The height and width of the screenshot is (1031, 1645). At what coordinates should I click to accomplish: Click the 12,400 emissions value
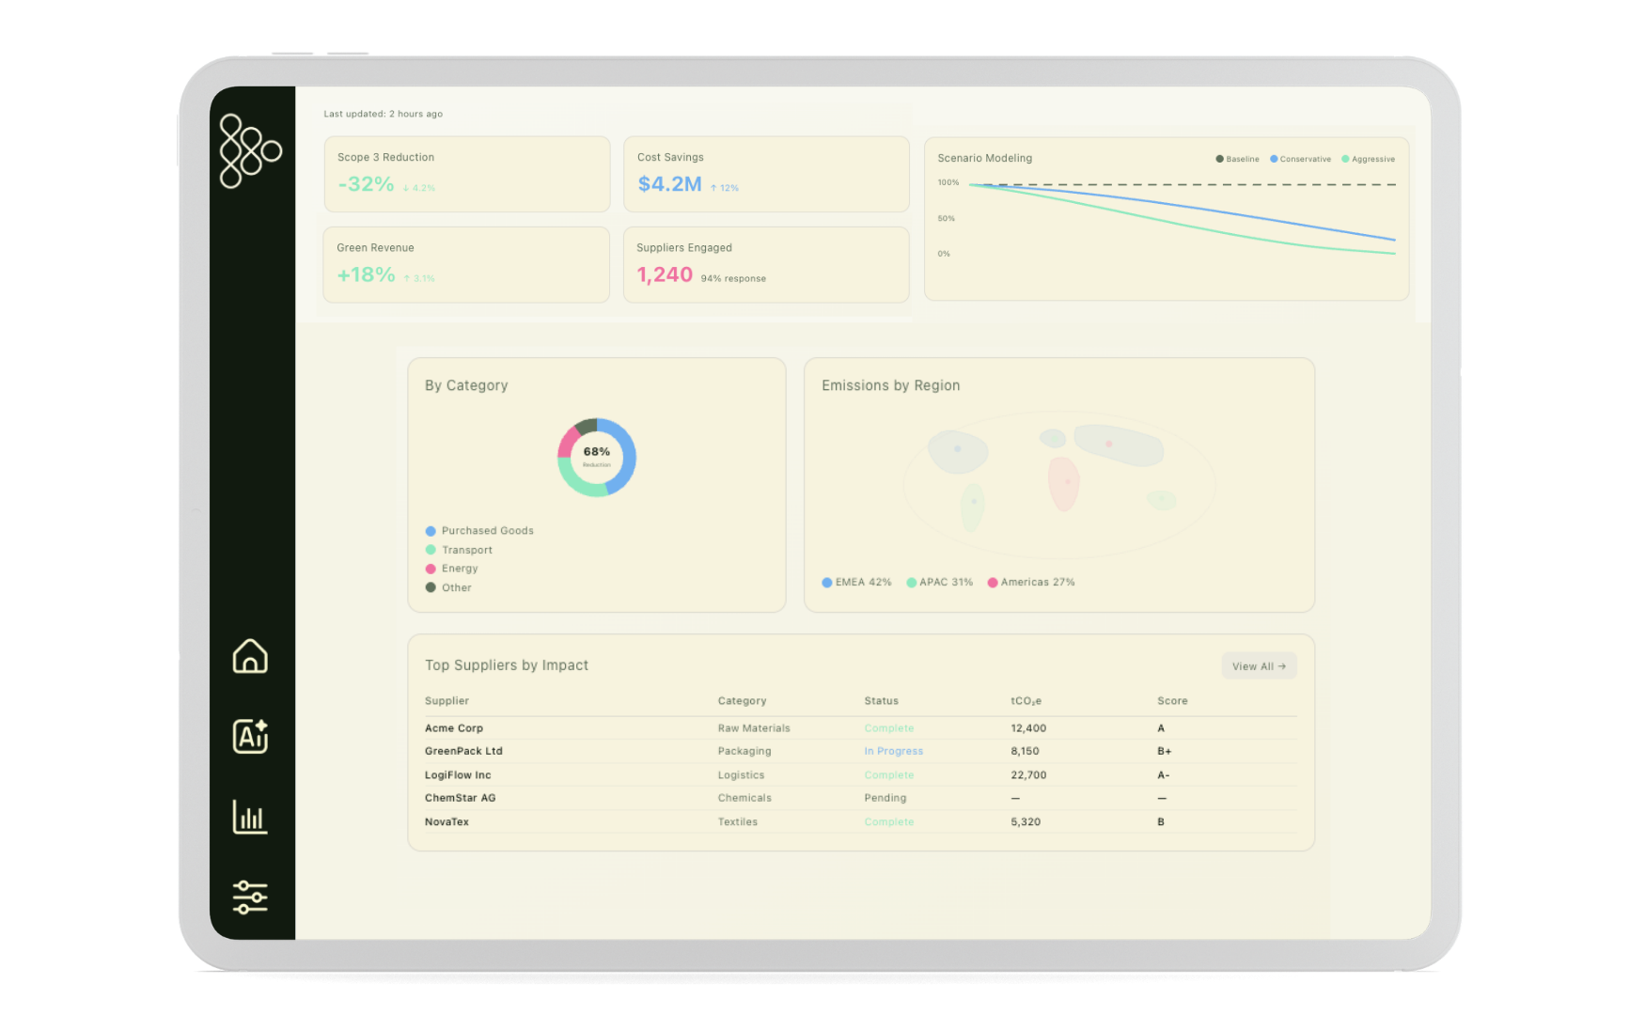click(x=1028, y=728)
